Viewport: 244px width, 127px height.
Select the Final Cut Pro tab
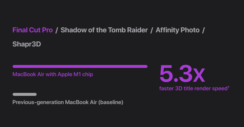tap(33, 30)
